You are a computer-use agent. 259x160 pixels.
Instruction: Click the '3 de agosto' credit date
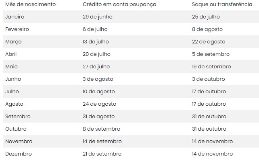point(98,79)
